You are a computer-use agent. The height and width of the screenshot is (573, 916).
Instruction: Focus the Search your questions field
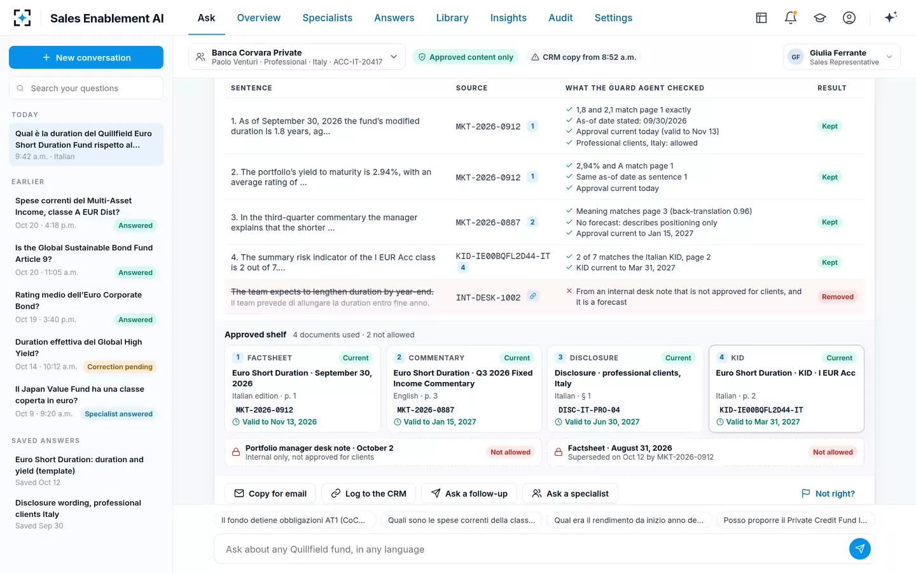[x=86, y=88]
